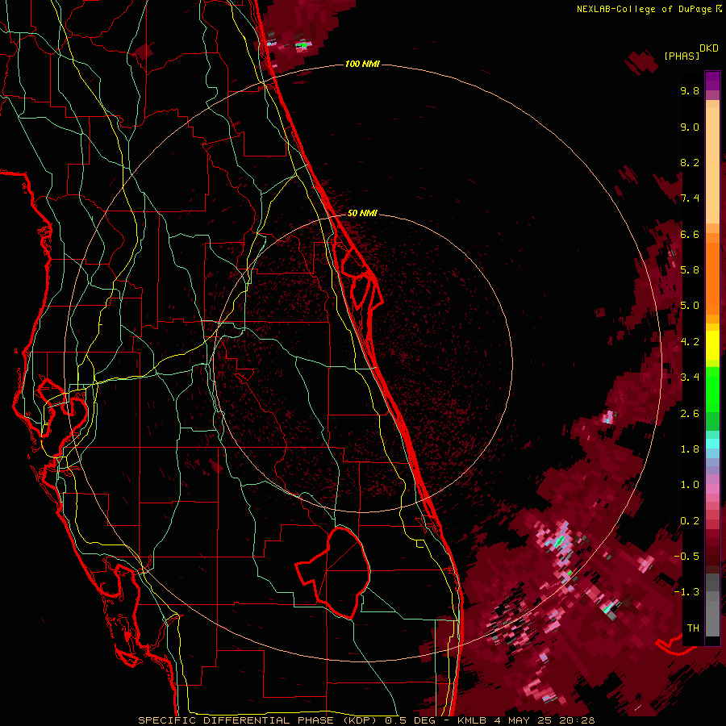Click the purple top swatch of color bar

coord(712,81)
